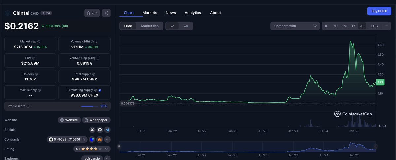Click the mini overview chart navigator
The height and width of the screenshot is (160, 396).
(x=247, y=146)
